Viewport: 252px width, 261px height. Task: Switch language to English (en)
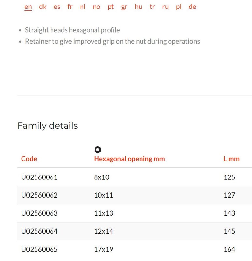(x=28, y=7)
